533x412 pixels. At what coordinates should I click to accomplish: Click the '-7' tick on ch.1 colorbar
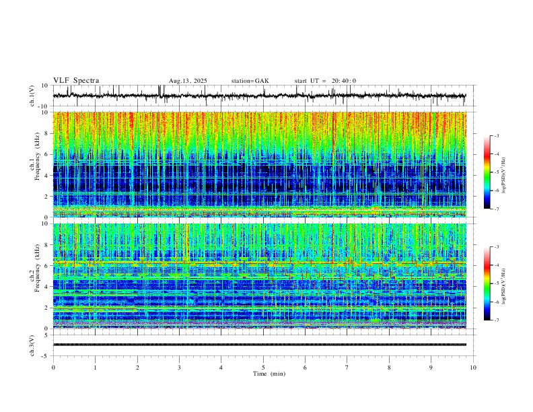[x=497, y=209]
